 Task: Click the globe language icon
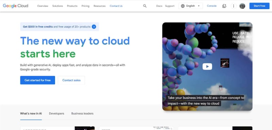click(x=183, y=6)
